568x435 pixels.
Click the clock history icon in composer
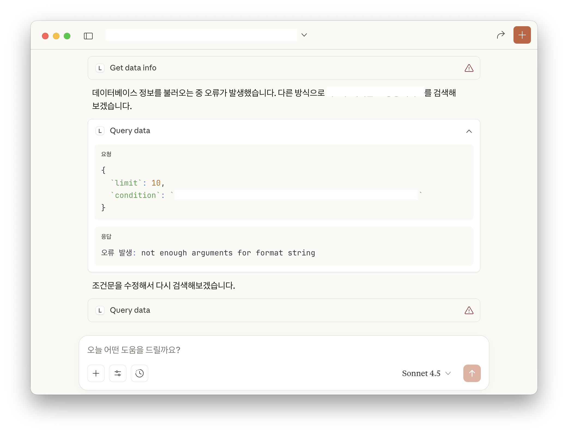click(139, 373)
